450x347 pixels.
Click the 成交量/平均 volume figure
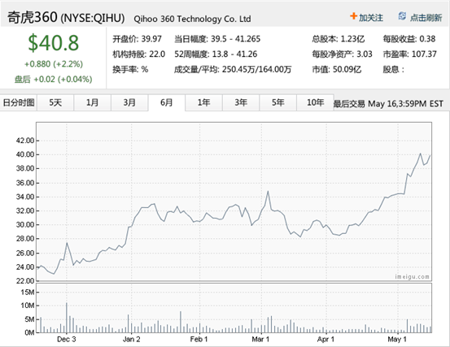tap(233, 69)
